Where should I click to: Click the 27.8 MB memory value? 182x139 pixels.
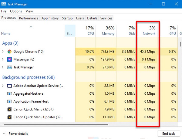[108, 67]
